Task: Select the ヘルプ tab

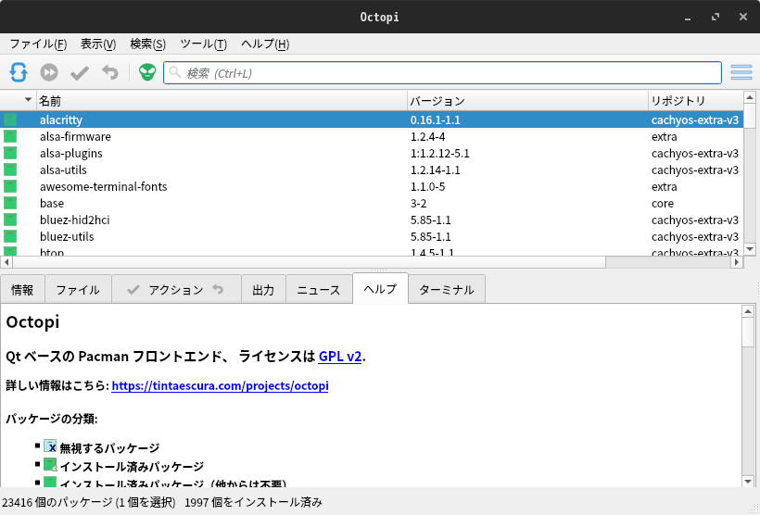Action: [x=381, y=289]
